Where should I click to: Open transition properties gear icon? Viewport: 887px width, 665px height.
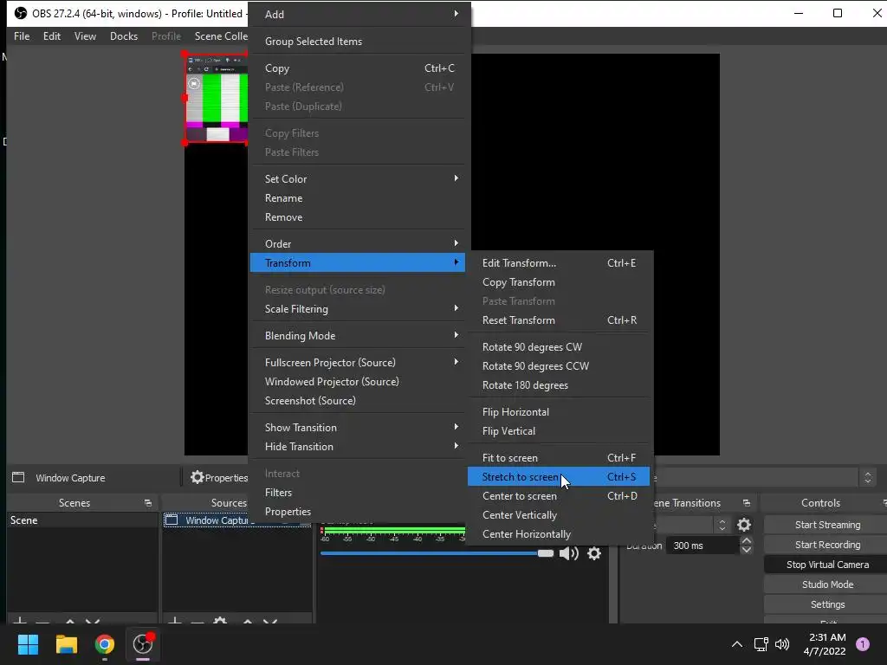(x=744, y=525)
